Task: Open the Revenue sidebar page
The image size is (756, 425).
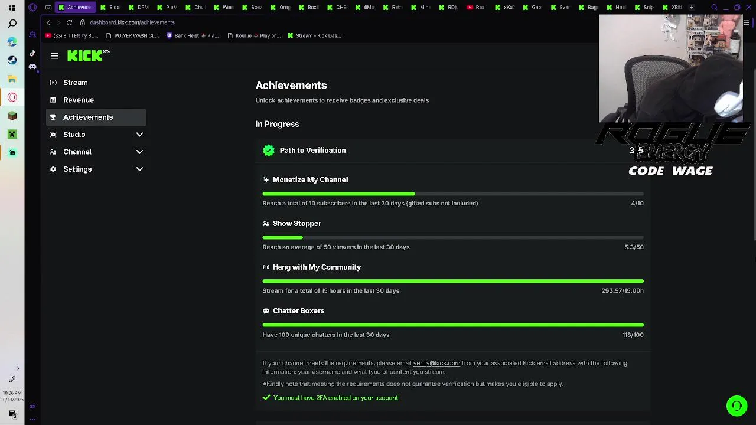Action: point(78,100)
